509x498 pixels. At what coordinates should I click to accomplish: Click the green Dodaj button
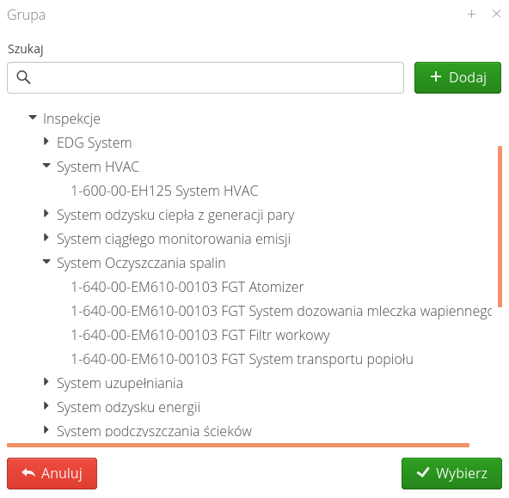457,77
